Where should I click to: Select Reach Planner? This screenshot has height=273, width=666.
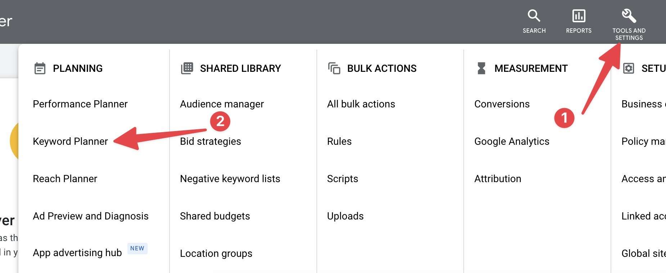65,179
